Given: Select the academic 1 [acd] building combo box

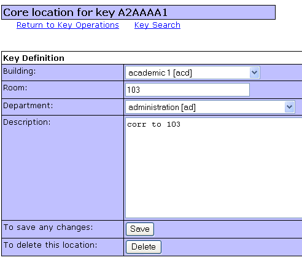Looking at the screenshot, I should tap(193, 73).
